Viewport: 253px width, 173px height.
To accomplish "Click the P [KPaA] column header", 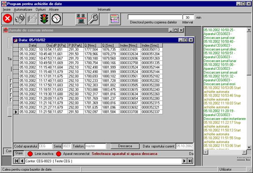I will (x=76, y=45).
